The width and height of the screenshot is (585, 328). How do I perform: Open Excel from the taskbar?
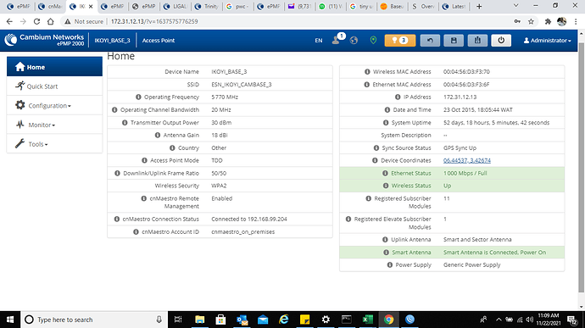[367, 320]
